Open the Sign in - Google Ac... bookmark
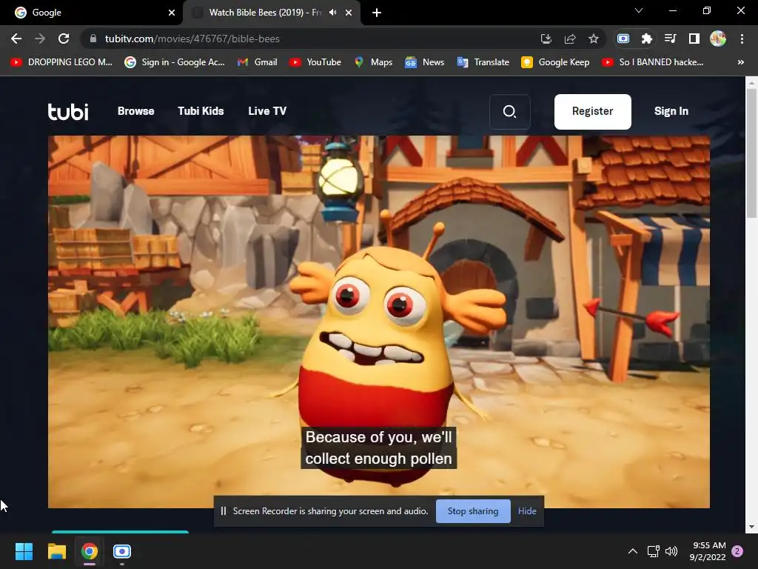The height and width of the screenshot is (569, 758). [x=175, y=62]
